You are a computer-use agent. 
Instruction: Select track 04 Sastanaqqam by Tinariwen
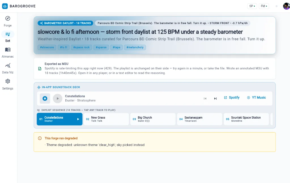(199, 119)
